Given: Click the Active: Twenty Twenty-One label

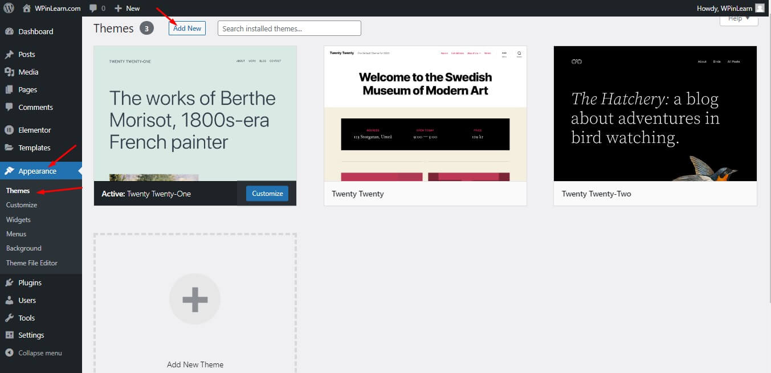Looking at the screenshot, I should [146, 194].
